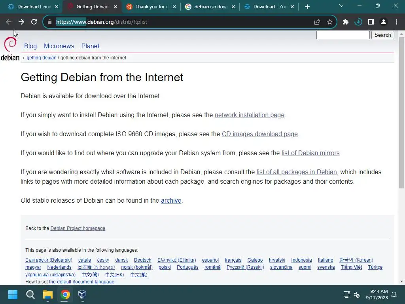Open File Explorer from taskbar

click(48, 294)
